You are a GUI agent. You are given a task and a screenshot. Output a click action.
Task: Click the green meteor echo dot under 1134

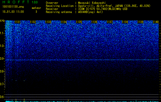[x=68, y=80]
